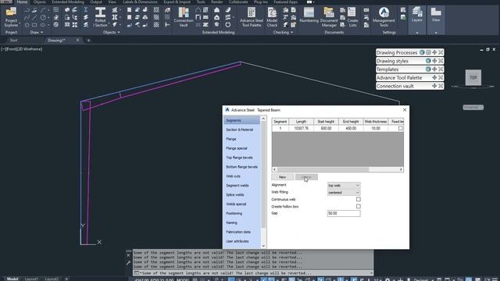Image resolution: width=500 pixels, height=281 pixels.
Task: Click the right arrow of the segment table scrollbar
Action: pyautogui.click(x=401, y=169)
